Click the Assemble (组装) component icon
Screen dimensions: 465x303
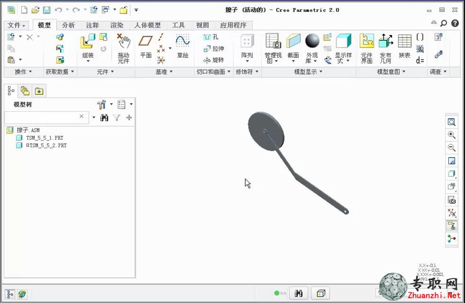point(88,41)
